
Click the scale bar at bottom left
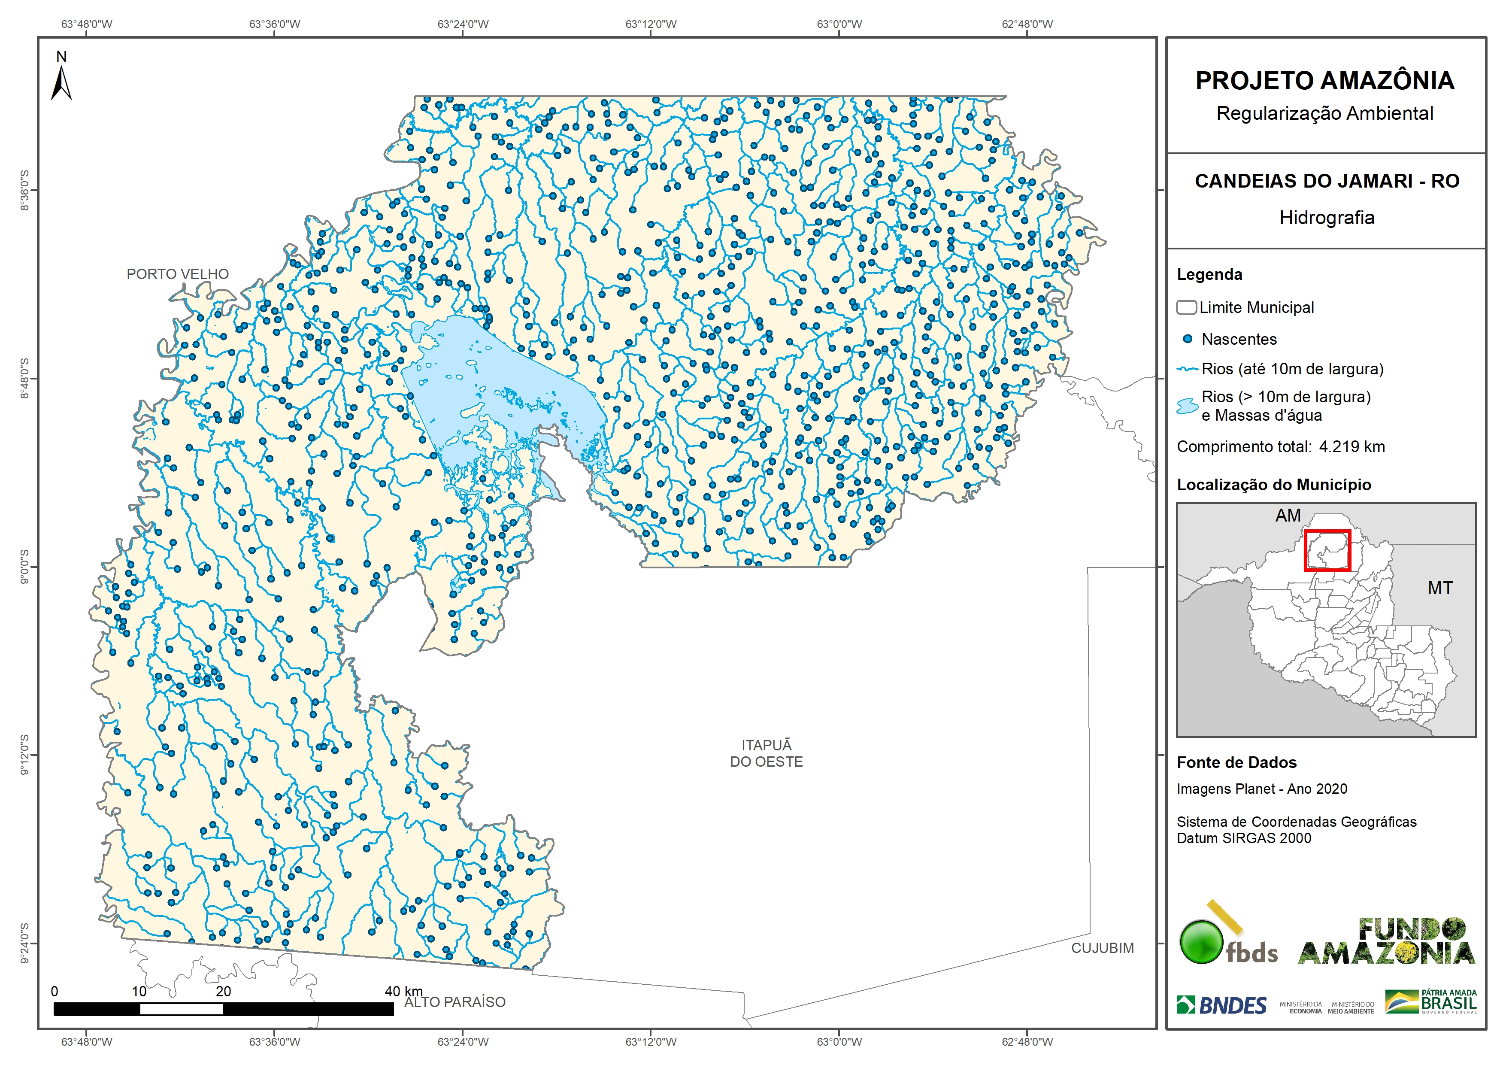pos(223,1009)
